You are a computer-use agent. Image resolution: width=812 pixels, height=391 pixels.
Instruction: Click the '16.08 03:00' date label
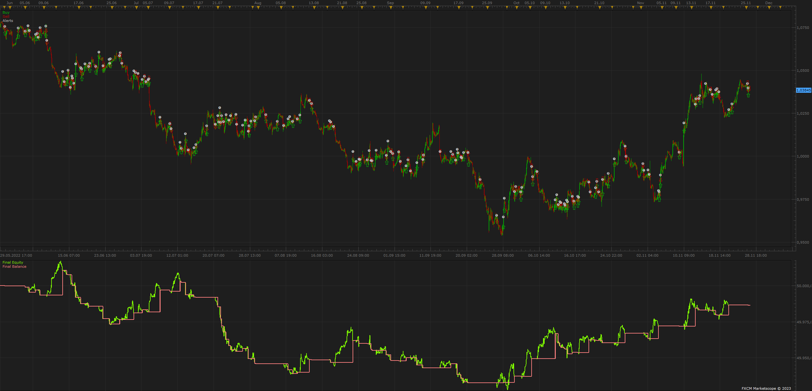click(322, 255)
